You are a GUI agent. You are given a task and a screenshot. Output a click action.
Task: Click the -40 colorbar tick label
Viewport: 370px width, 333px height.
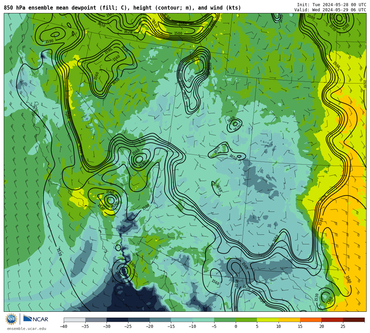pos(63,326)
